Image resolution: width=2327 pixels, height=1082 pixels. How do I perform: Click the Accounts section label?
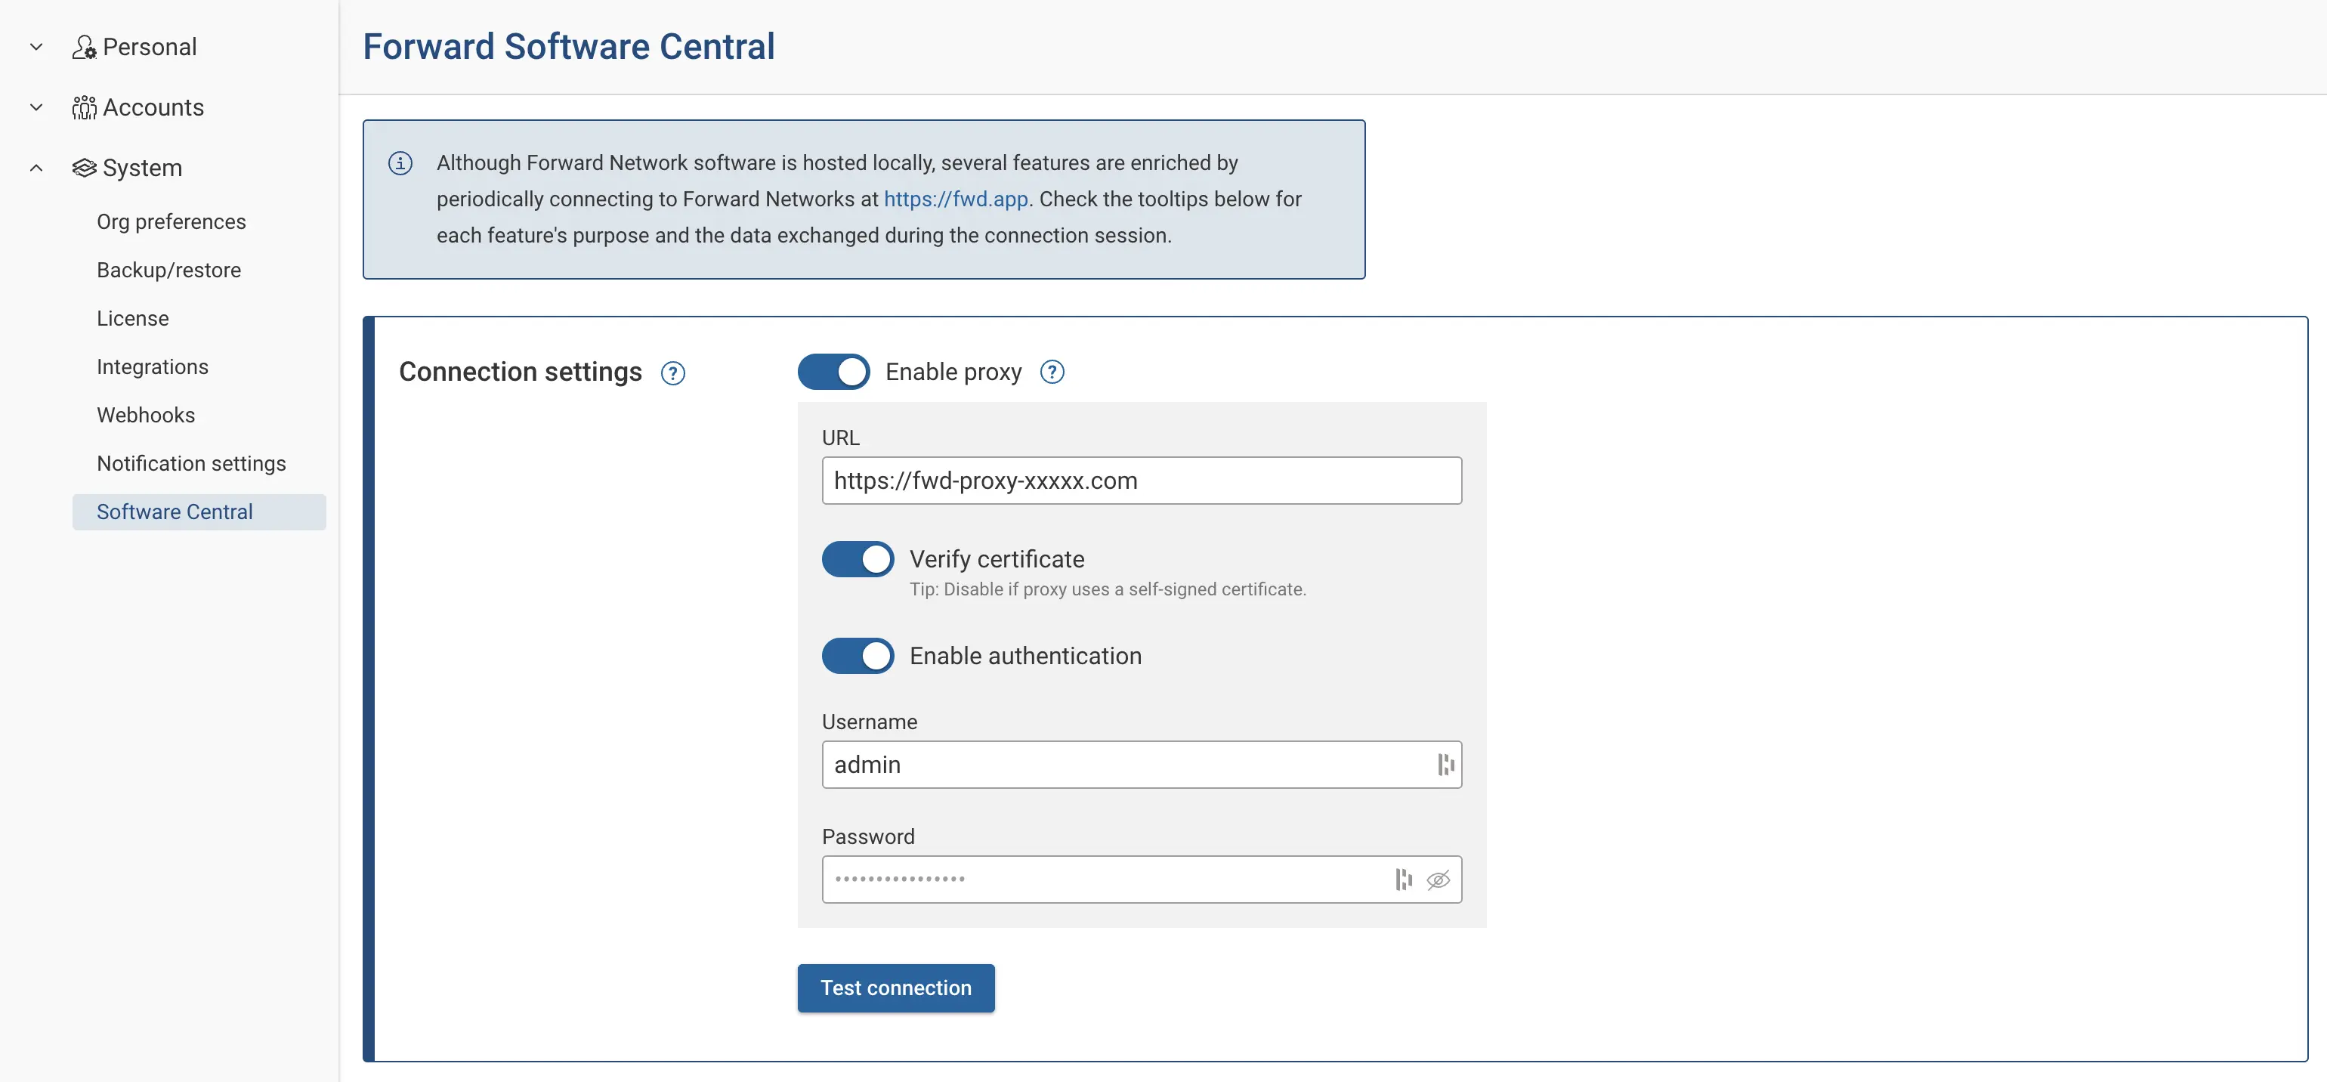[153, 107]
